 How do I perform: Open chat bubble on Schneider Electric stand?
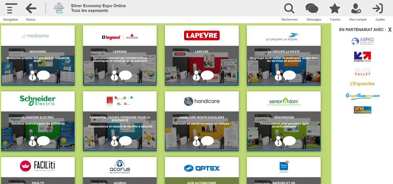point(44,141)
